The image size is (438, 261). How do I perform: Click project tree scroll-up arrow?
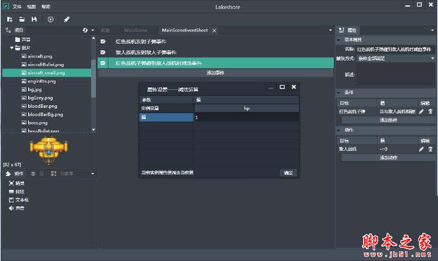[x=93, y=38]
